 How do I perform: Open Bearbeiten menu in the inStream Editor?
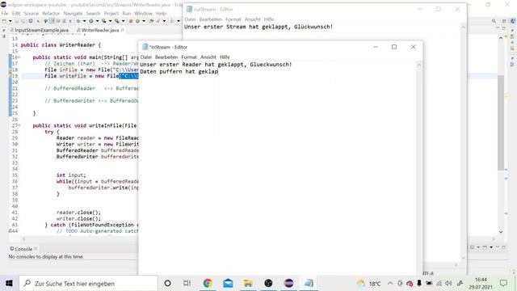166,57
